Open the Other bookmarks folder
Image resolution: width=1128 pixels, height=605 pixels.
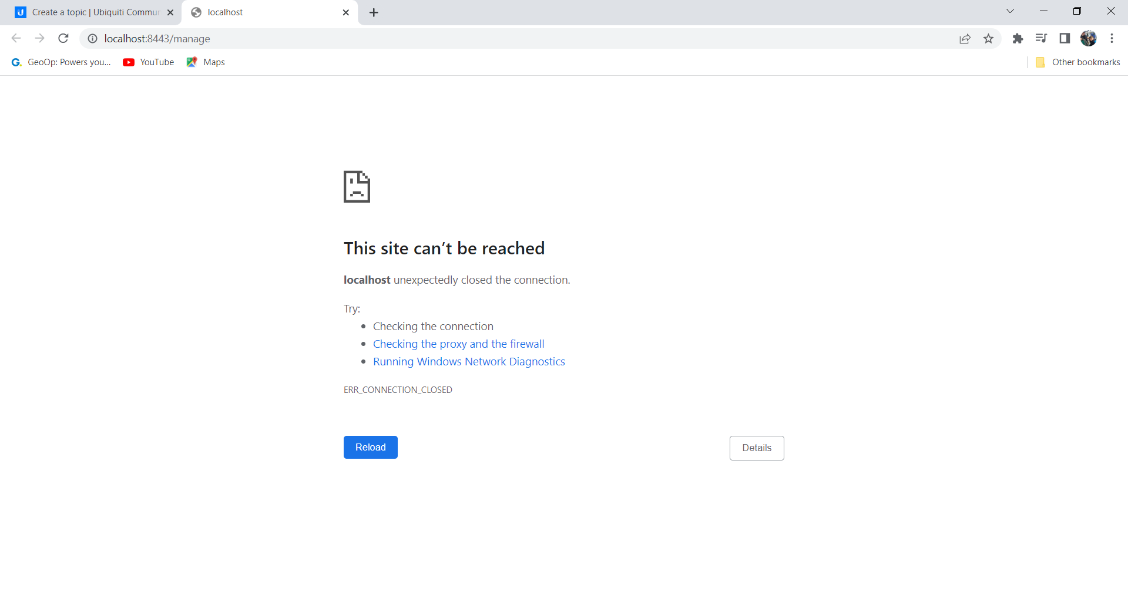coord(1078,62)
